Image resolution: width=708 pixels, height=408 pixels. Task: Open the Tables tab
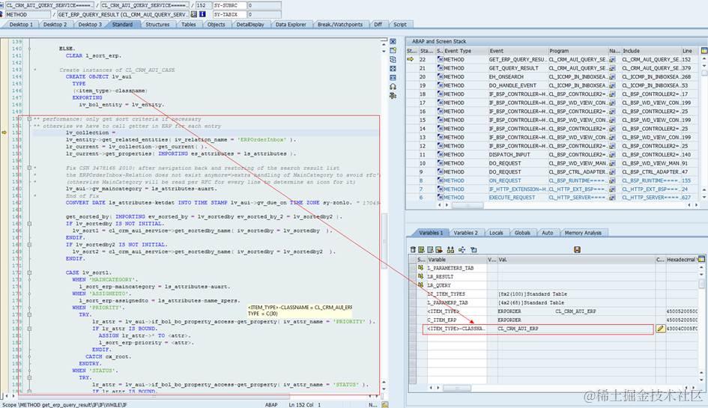pos(189,25)
